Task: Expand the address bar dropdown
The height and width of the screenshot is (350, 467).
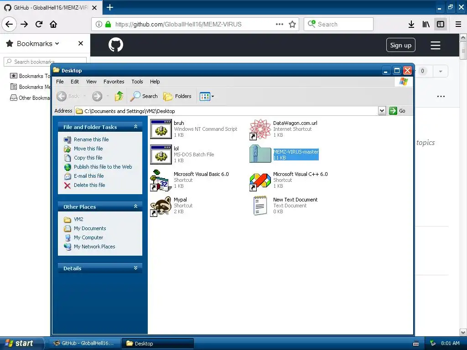Action: pyautogui.click(x=382, y=111)
